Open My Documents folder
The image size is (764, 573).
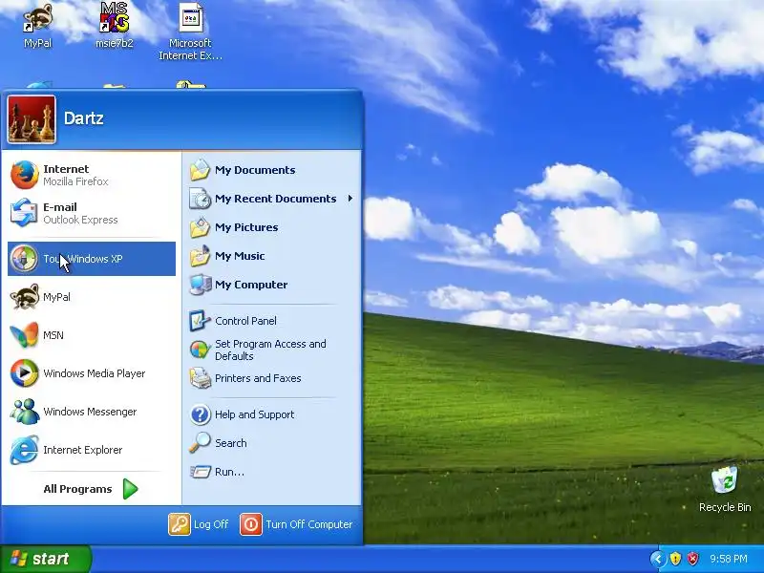click(273, 170)
